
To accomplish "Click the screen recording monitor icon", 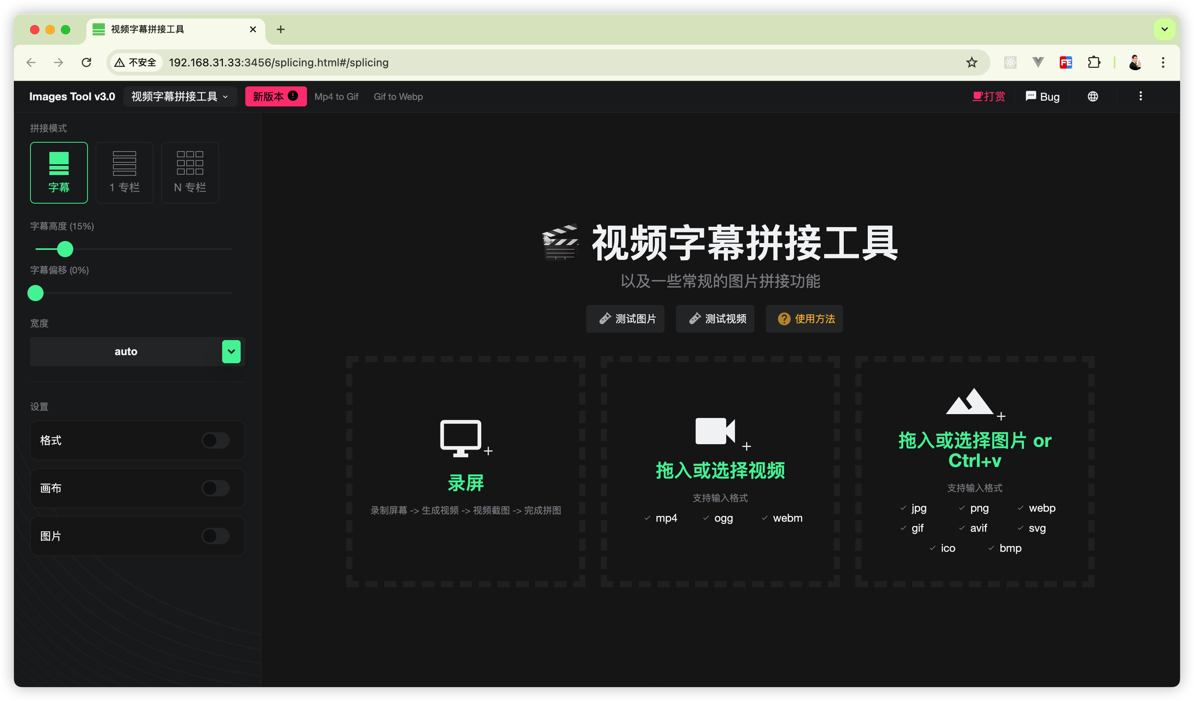I will [x=460, y=438].
